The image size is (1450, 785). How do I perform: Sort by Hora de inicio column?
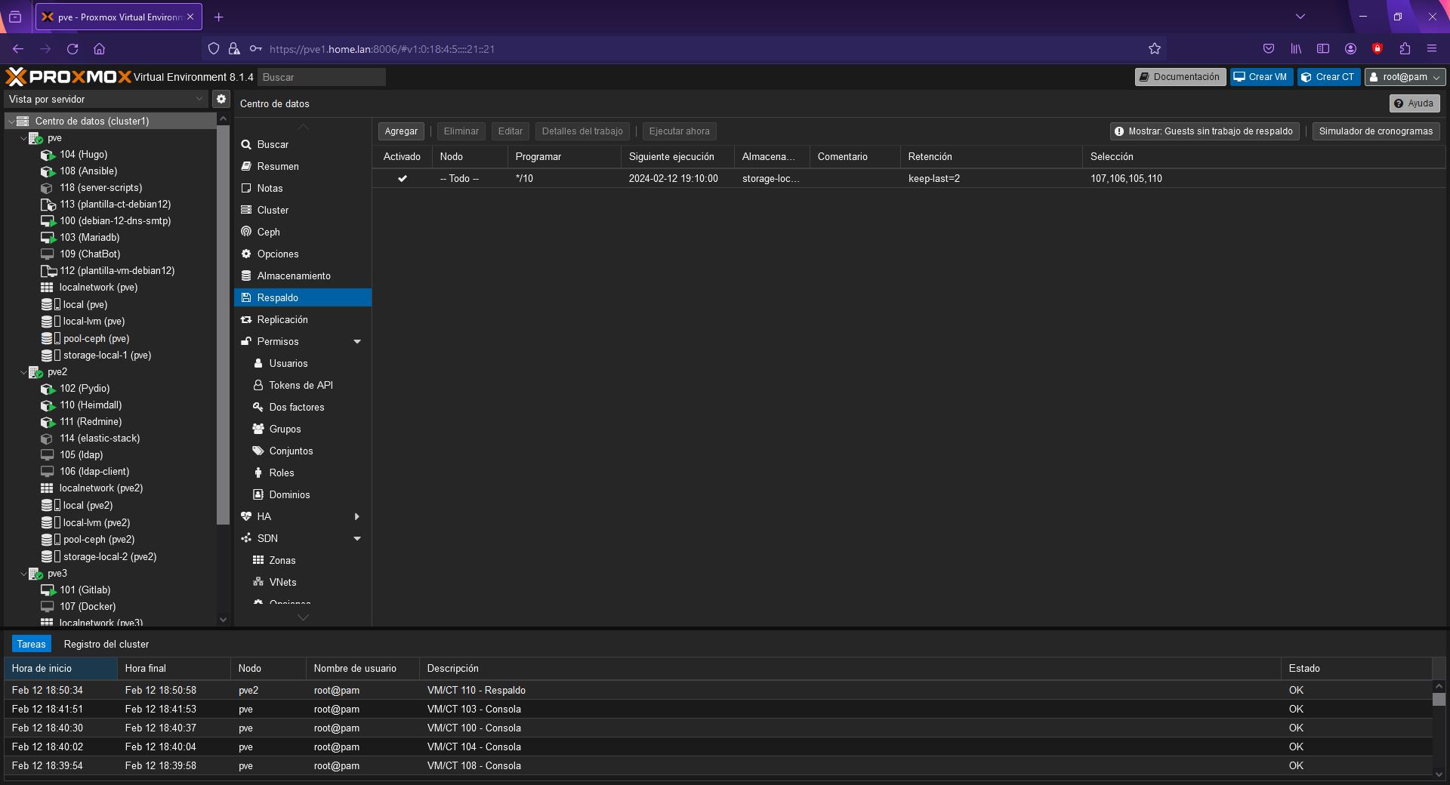click(x=60, y=669)
